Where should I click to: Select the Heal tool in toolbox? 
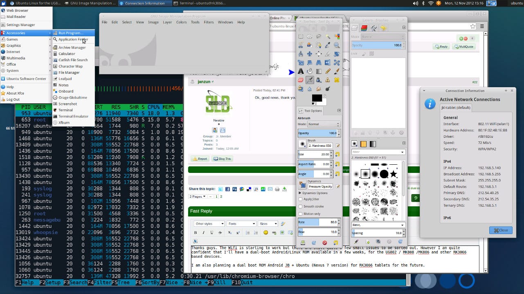point(337,80)
